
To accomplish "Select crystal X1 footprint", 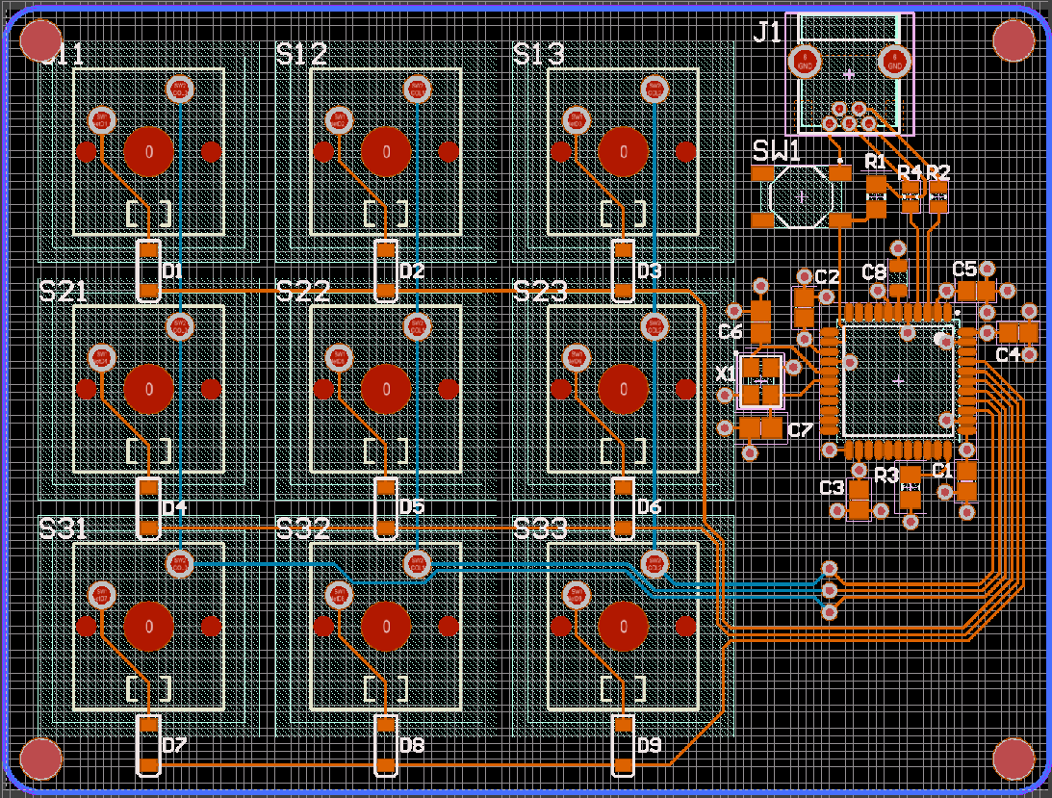I will pos(761,381).
